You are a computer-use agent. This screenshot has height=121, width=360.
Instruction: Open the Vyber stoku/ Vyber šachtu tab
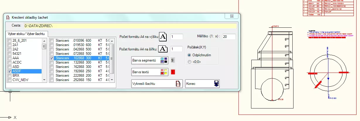[x=27, y=34]
